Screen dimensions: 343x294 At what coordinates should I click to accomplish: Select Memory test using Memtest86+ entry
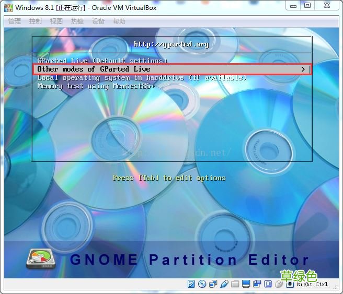96,86
